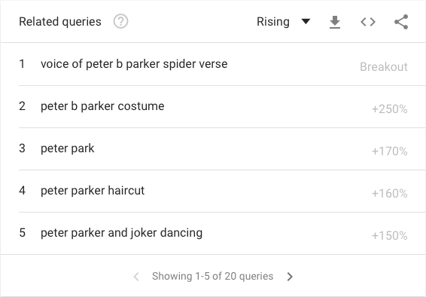426x297 pixels.
Task: Open peter parker and joker dancing query
Action: click(121, 233)
